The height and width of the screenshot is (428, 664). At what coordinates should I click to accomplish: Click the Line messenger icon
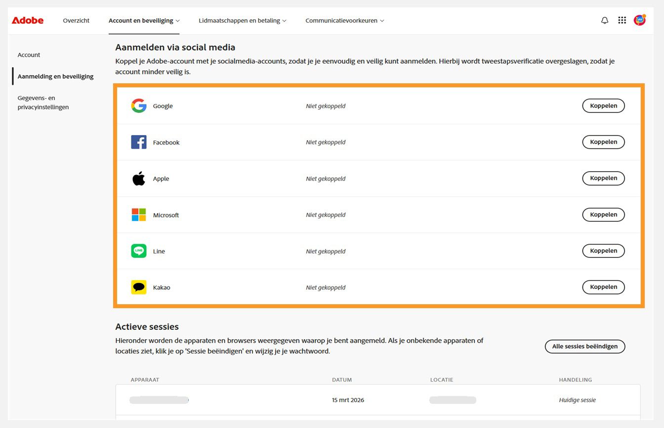[x=139, y=250]
